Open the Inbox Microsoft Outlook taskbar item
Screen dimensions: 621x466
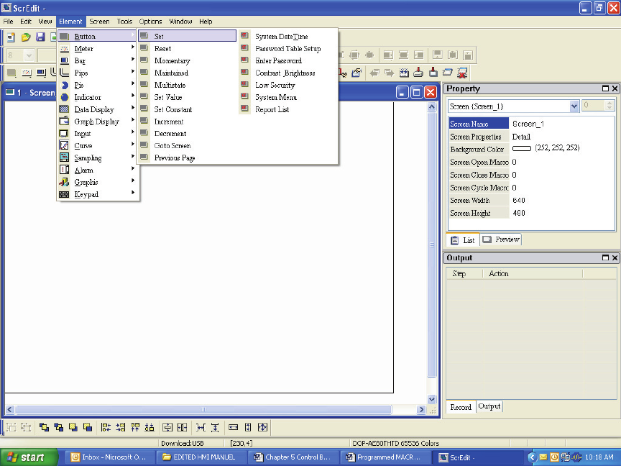[108, 457]
